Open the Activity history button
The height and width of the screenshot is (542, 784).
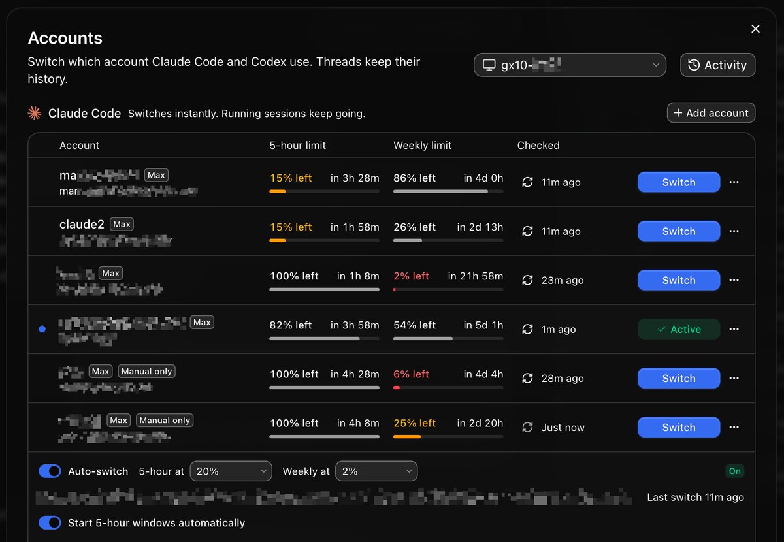[x=717, y=65]
